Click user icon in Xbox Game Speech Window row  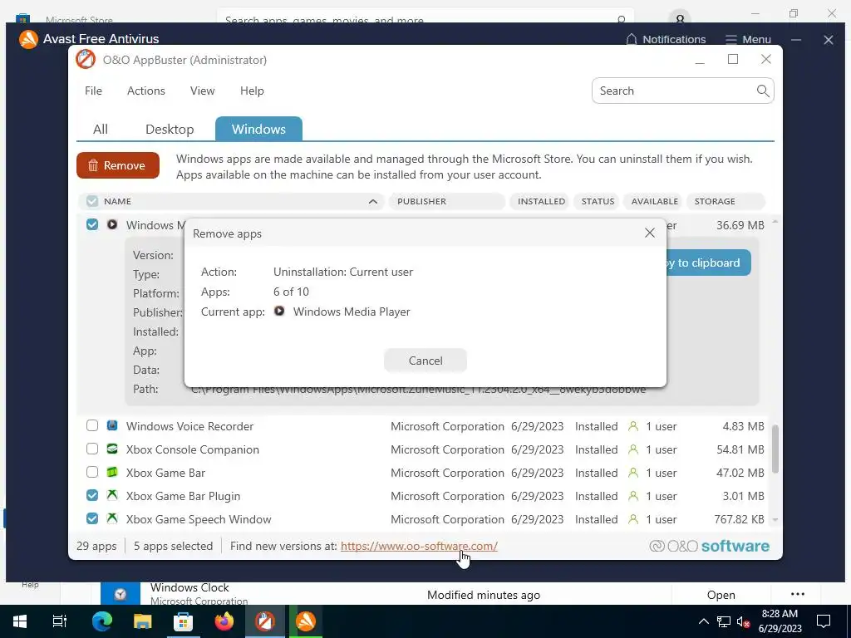point(632,520)
